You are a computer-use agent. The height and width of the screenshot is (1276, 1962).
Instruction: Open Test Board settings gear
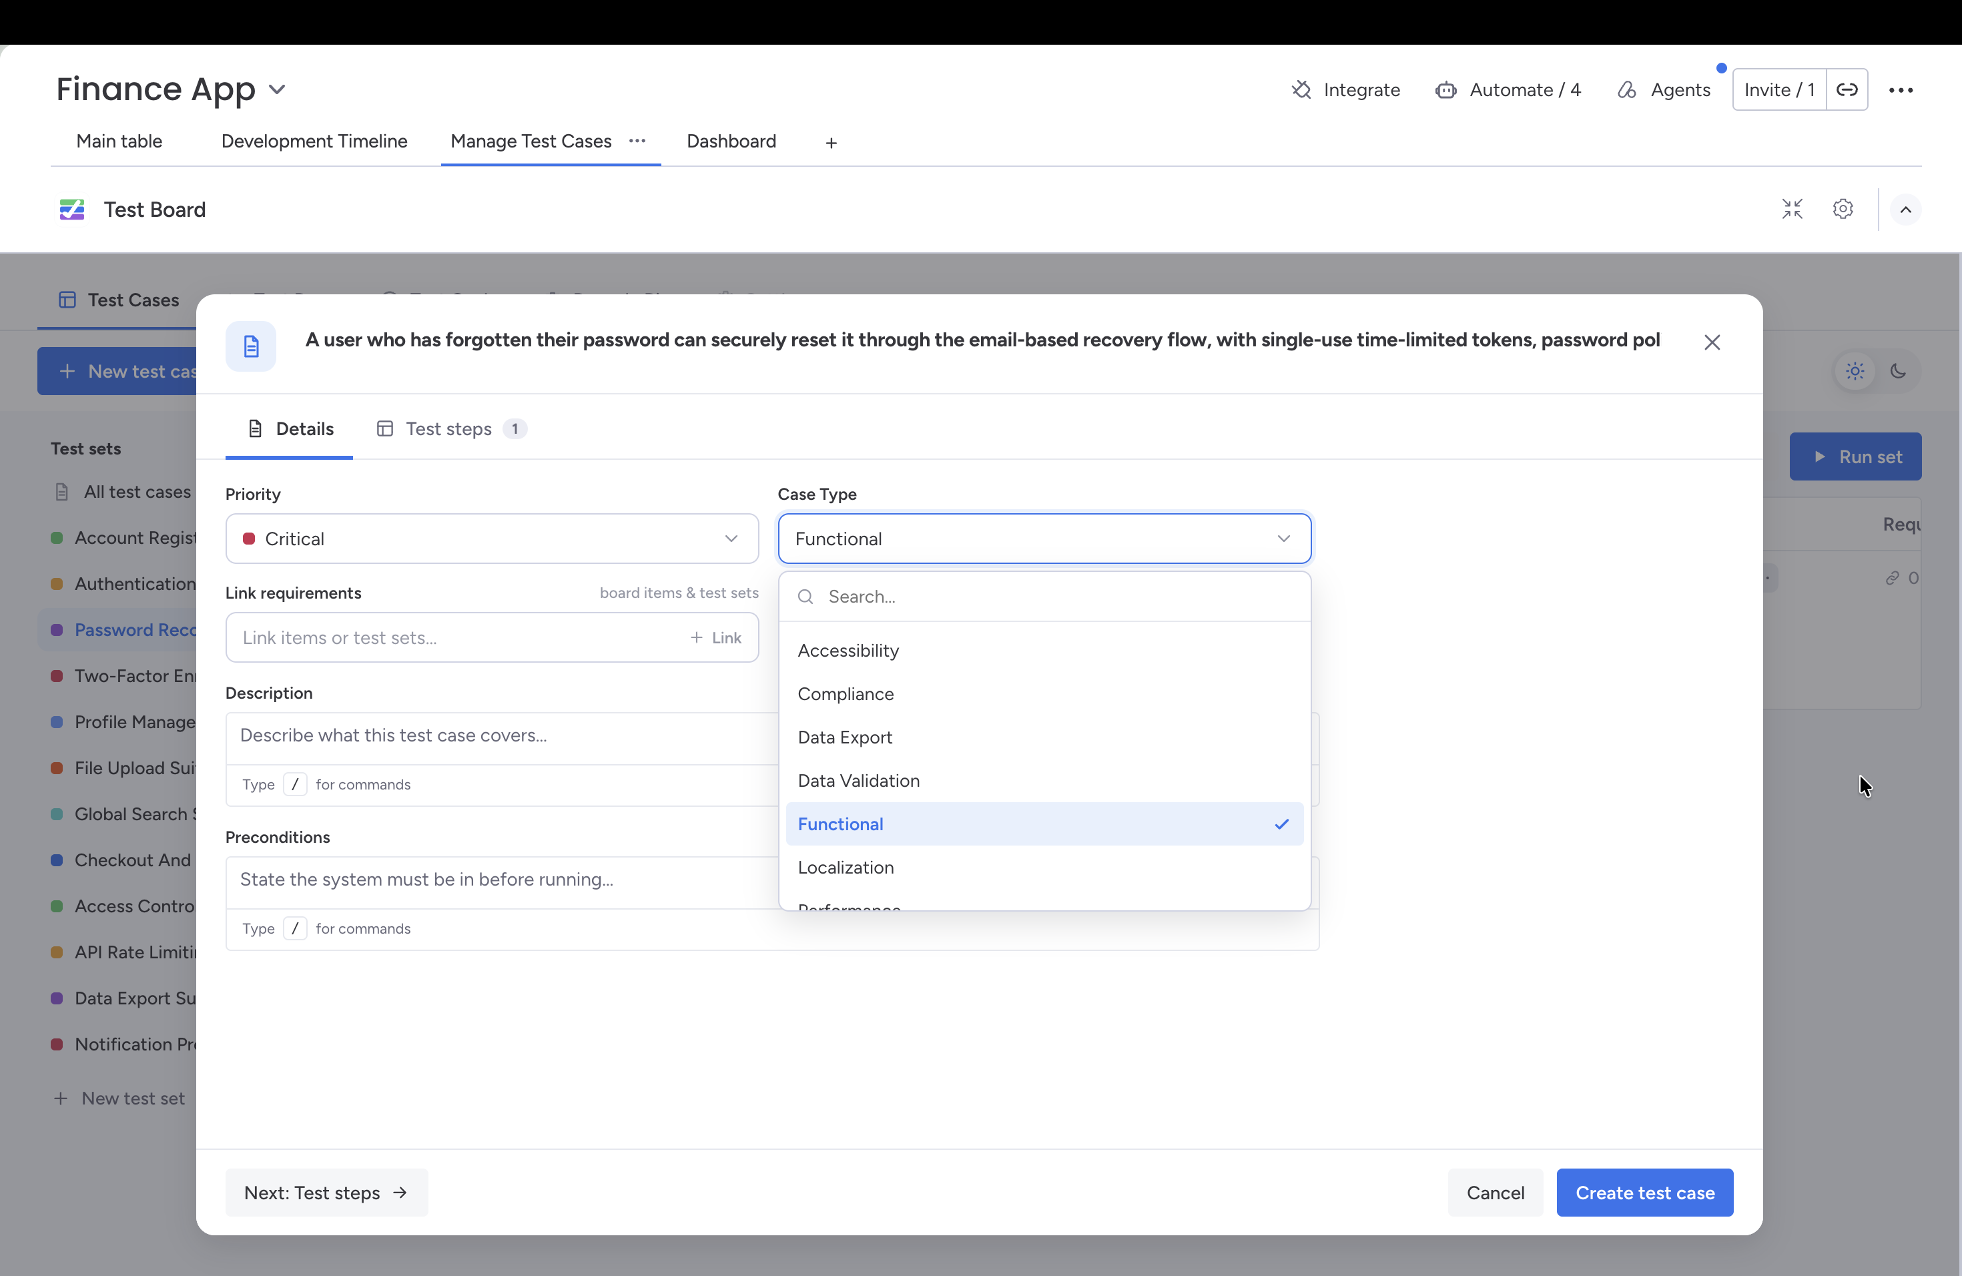(1843, 210)
